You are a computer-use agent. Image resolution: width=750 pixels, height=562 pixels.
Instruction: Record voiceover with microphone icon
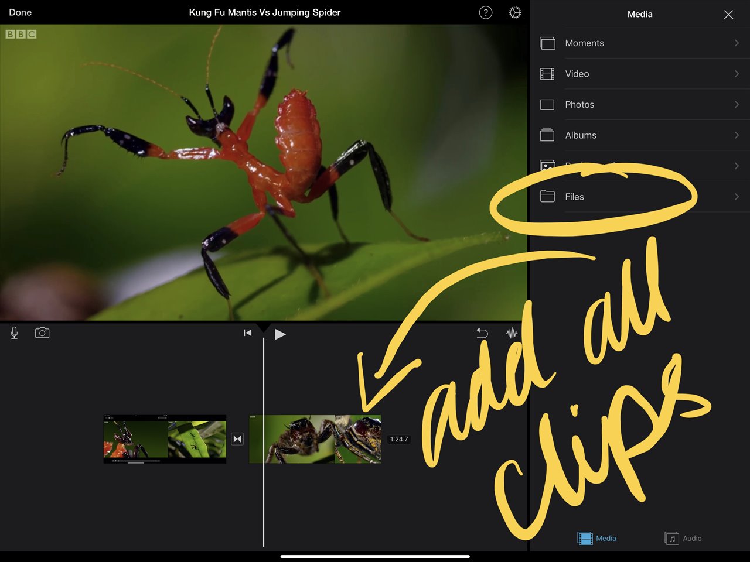tap(14, 333)
